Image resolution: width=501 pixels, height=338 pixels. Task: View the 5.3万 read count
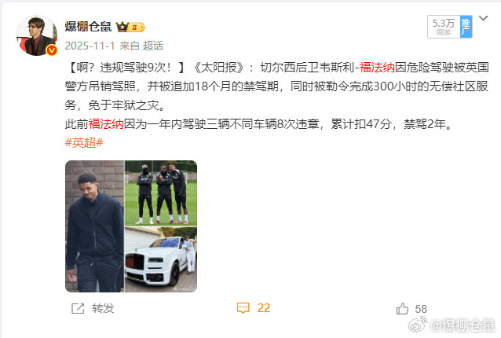pyautogui.click(x=444, y=27)
